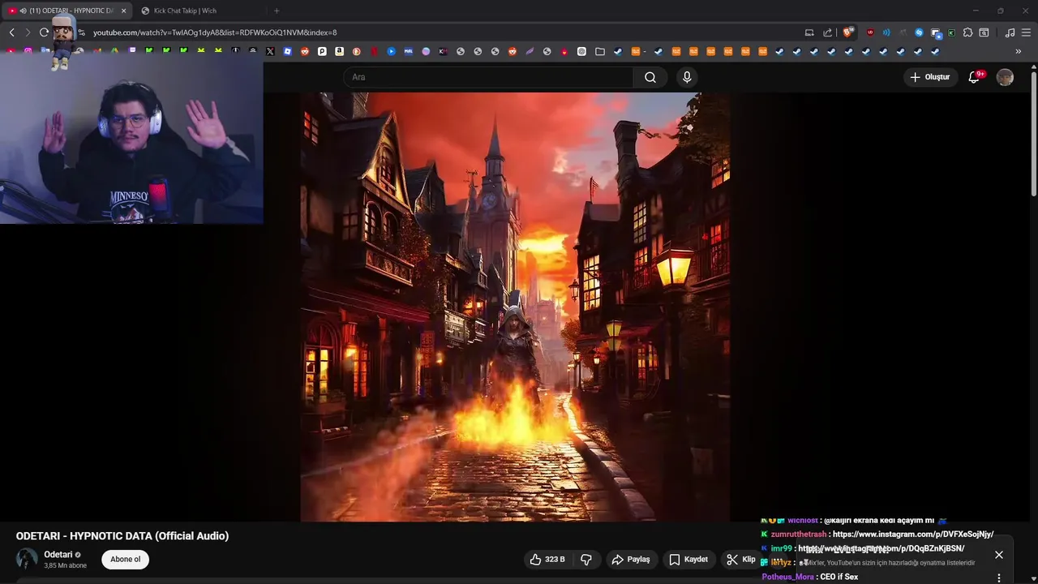Expand the bookmarks overflow chevron
This screenshot has width=1038, height=584.
click(x=1019, y=51)
